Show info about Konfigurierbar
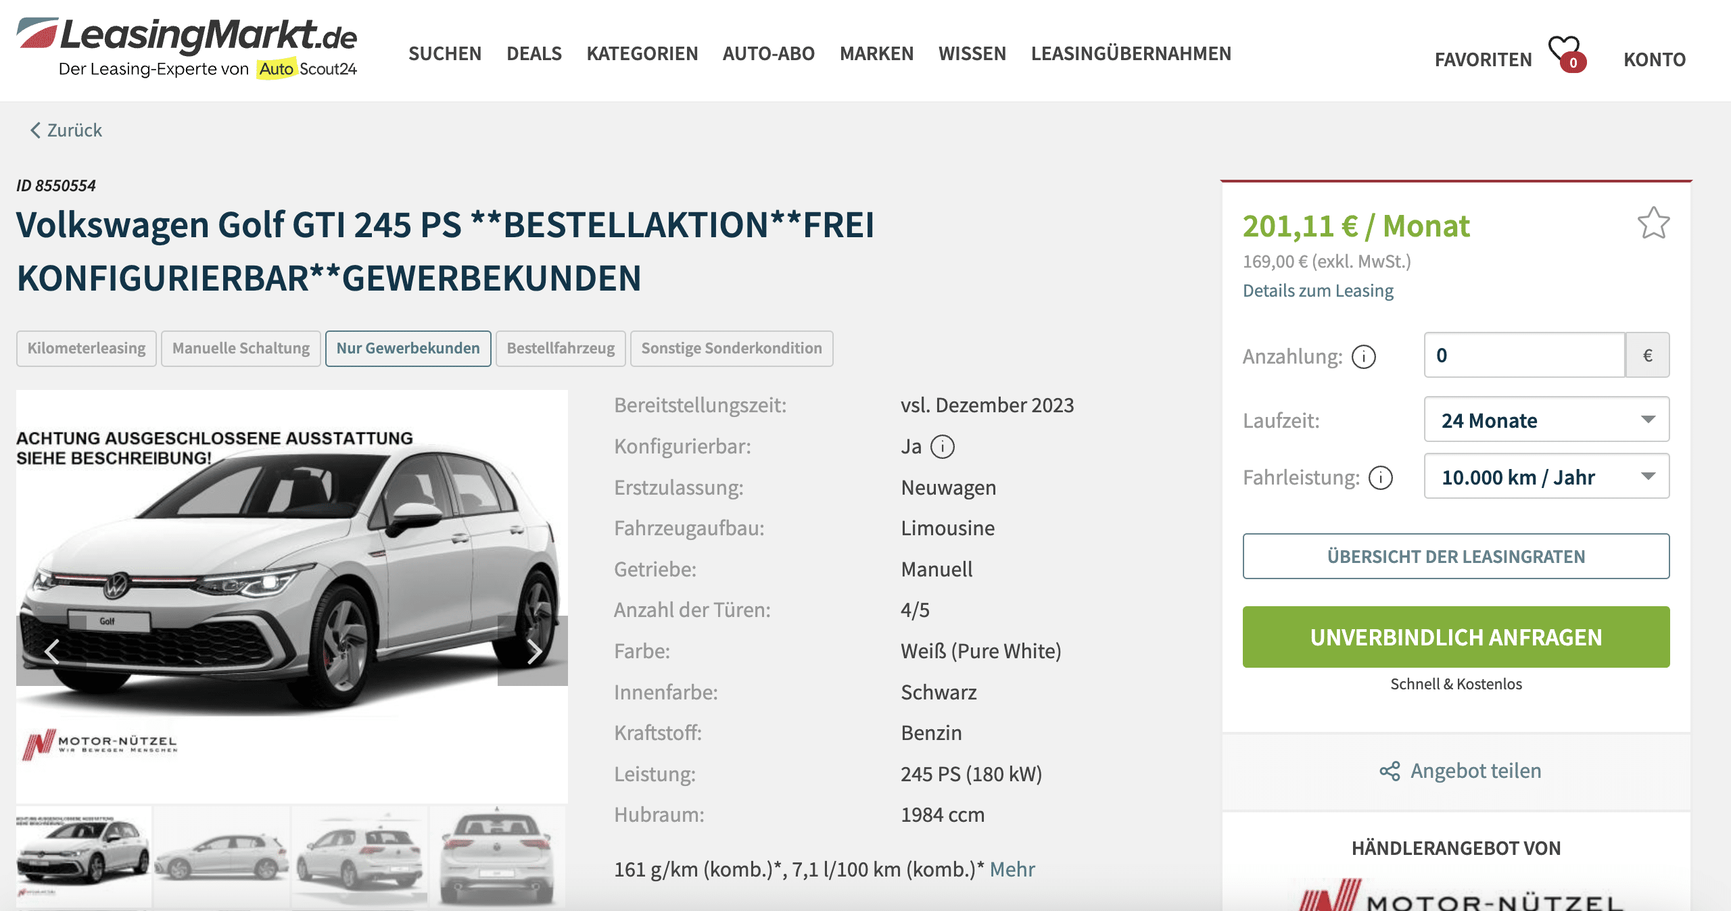 click(942, 447)
